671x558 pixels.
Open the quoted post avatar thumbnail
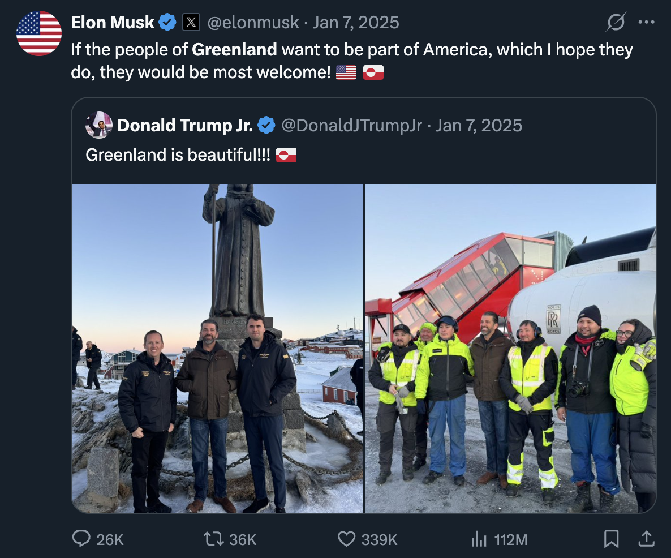(x=98, y=125)
